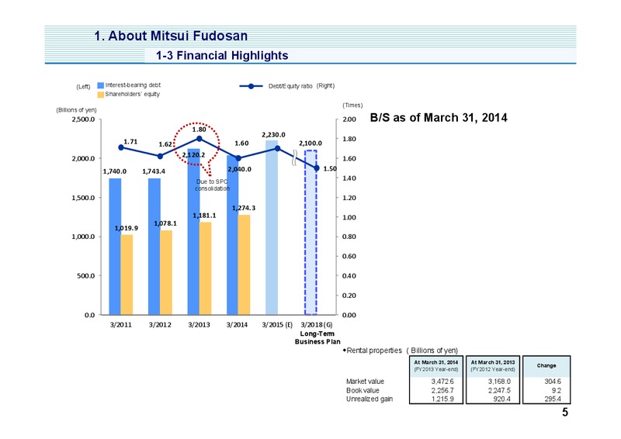Click the 'Due to SPC consolidation' annotation
The width and height of the screenshot is (621, 439).
point(212,185)
